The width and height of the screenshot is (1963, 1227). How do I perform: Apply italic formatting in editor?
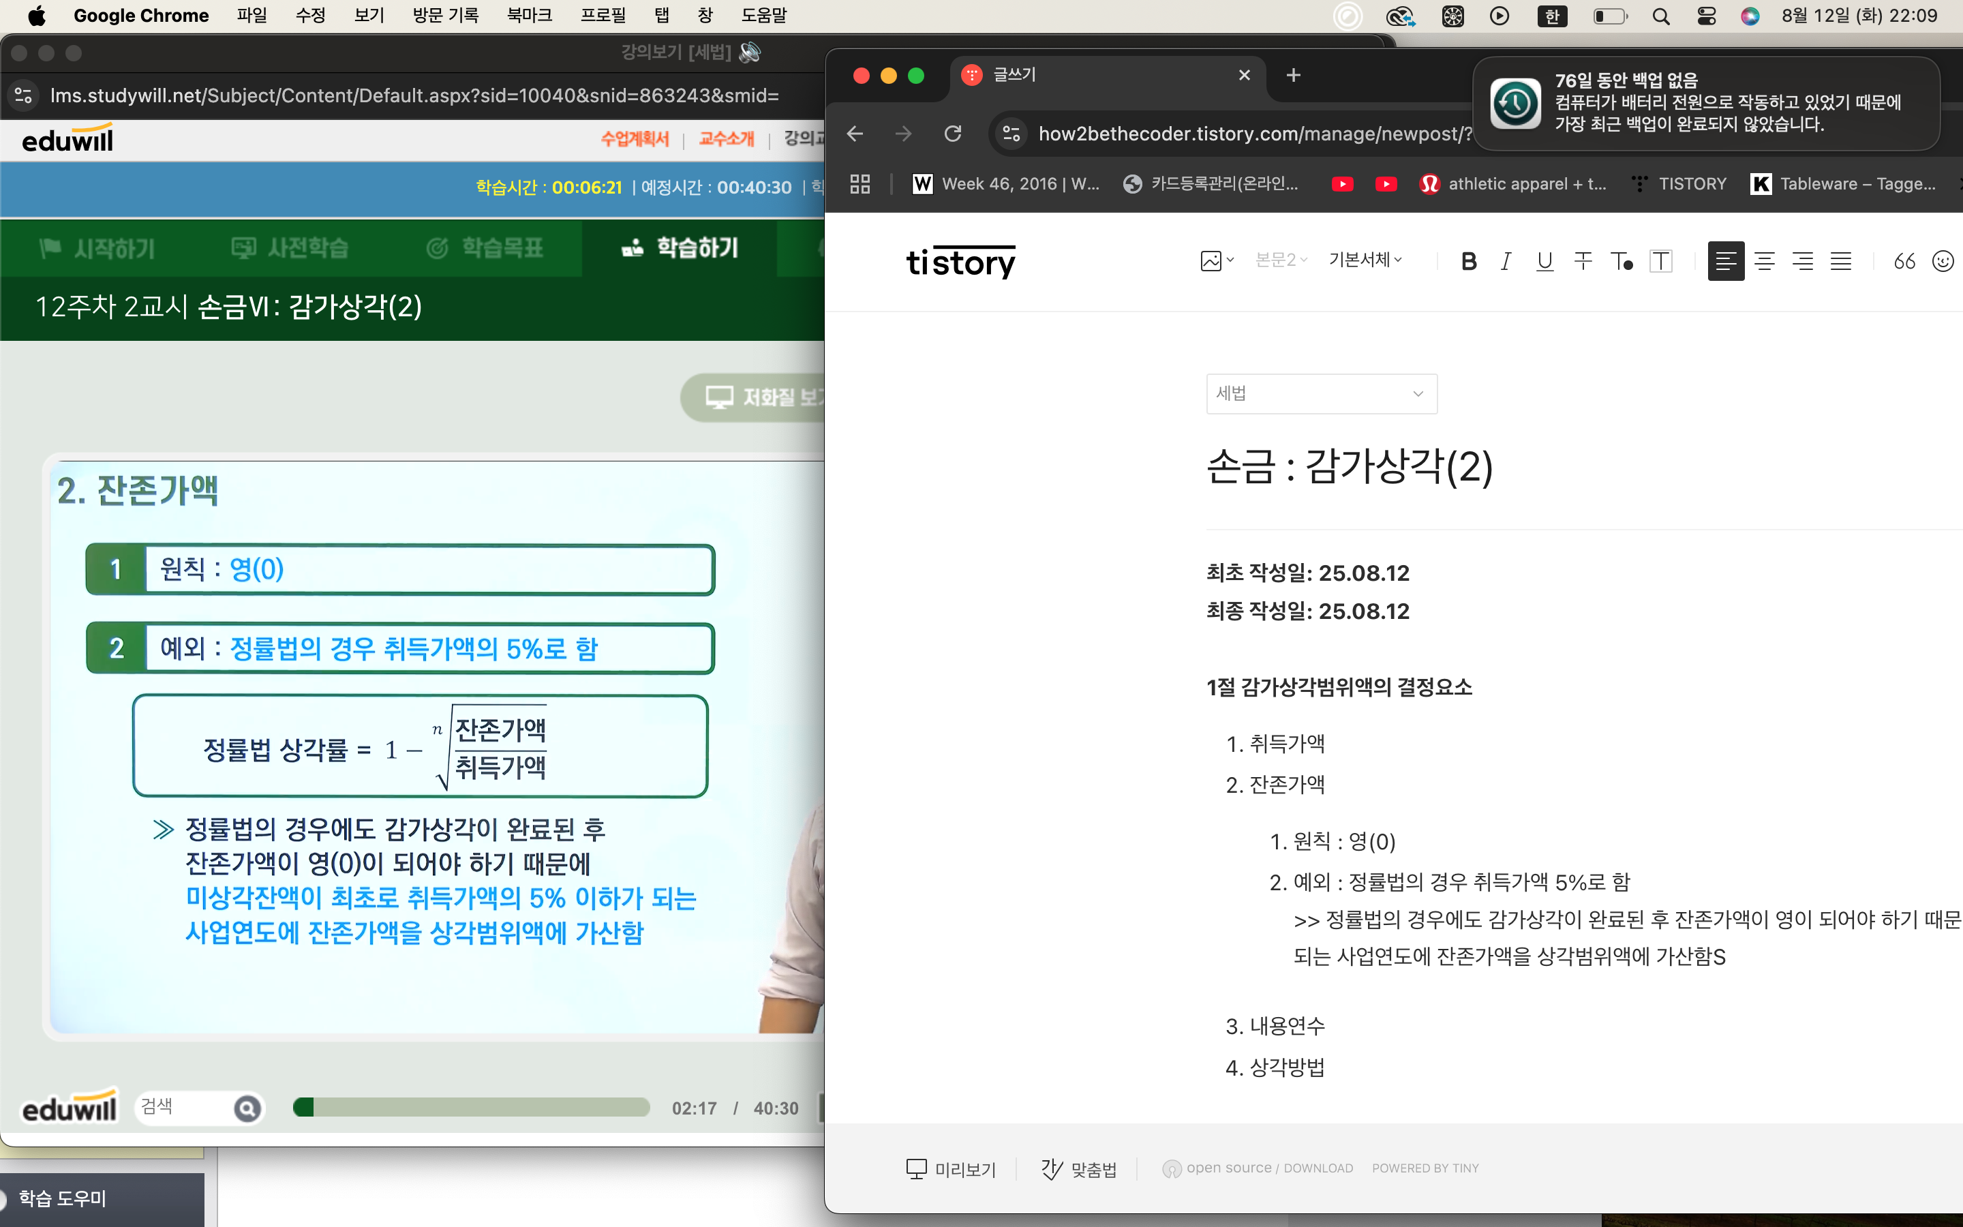1506,261
